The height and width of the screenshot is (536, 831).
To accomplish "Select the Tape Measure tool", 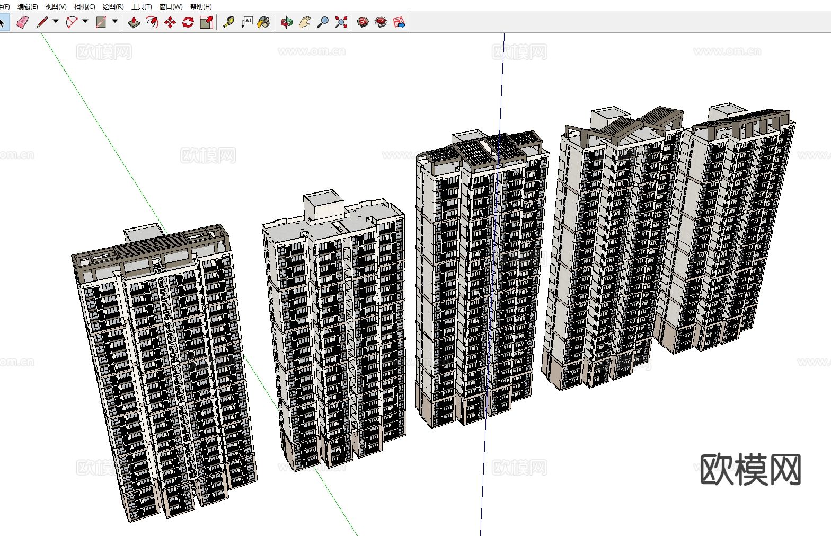I will pos(228,22).
